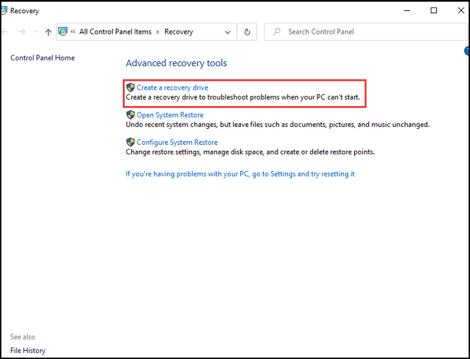Maximize the Recovery window
470x359 pixels.
tap(433, 10)
